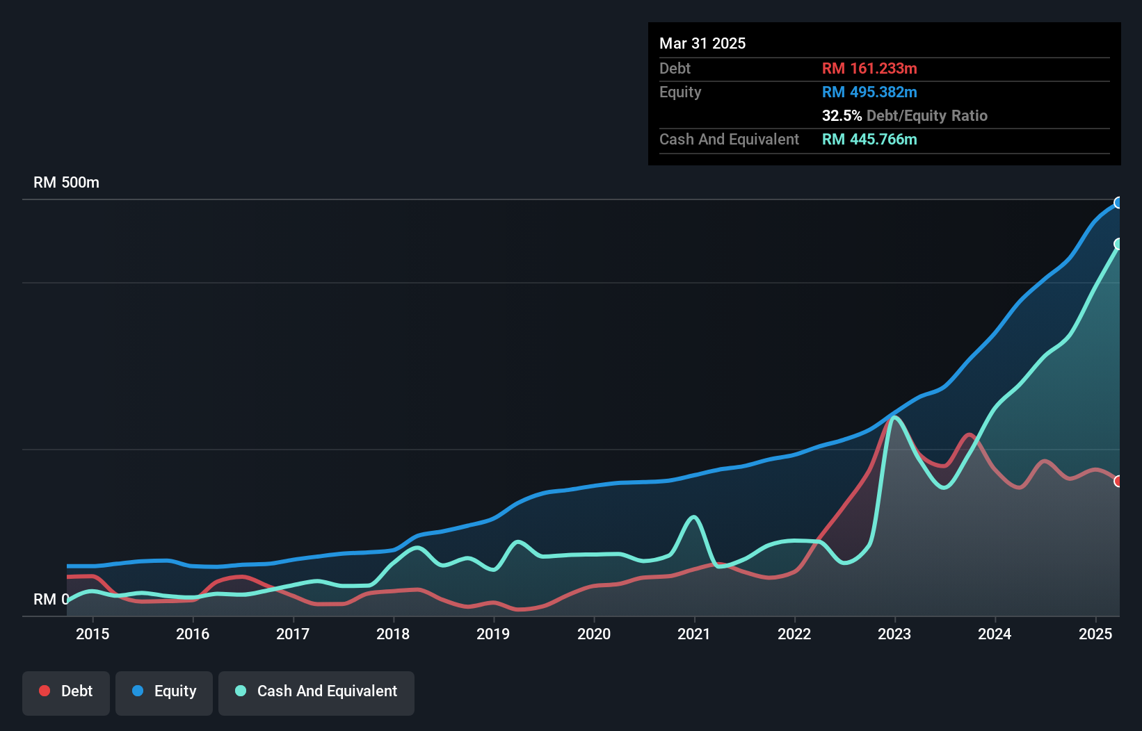This screenshot has width=1142, height=731.
Task: Click the 2021 x-axis label
Action: pos(694,634)
